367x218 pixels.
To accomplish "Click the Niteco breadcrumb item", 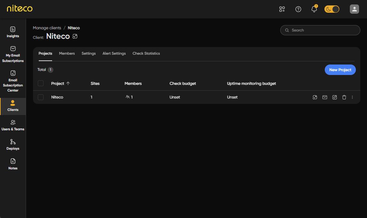I will pyautogui.click(x=74, y=28).
